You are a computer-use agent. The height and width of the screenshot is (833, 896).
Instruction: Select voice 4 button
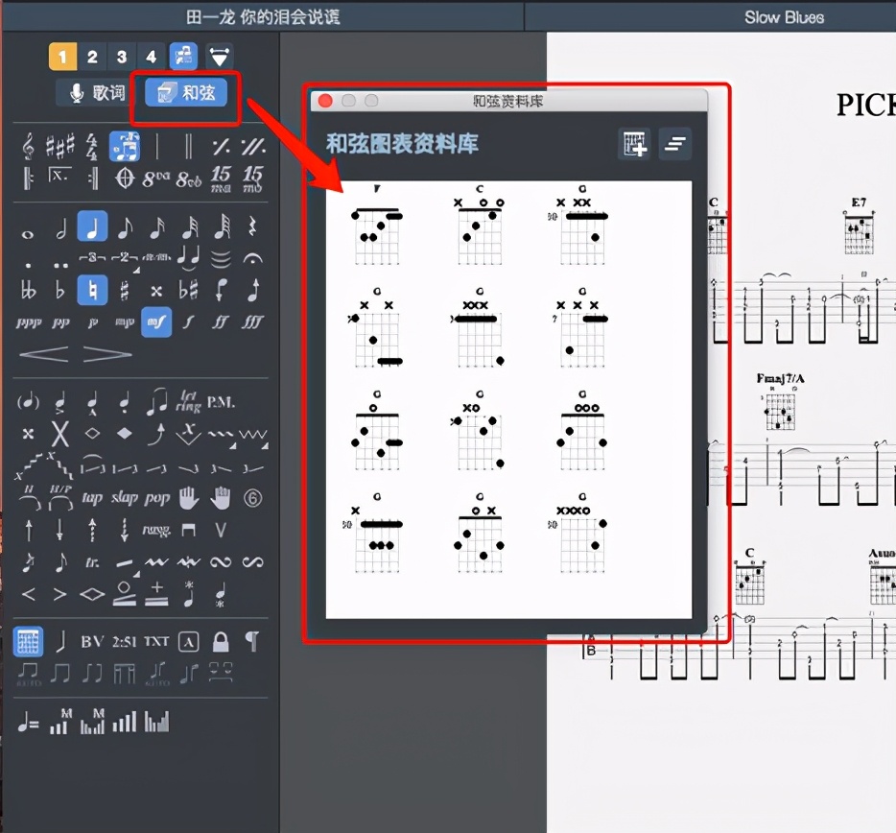pos(151,56)
